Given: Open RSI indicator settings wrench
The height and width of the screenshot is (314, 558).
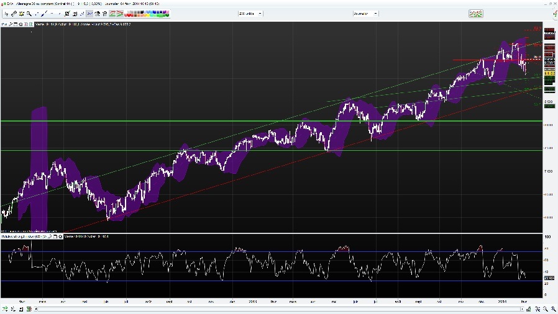Looking at the screenshot, I should (x=50, y=236).
